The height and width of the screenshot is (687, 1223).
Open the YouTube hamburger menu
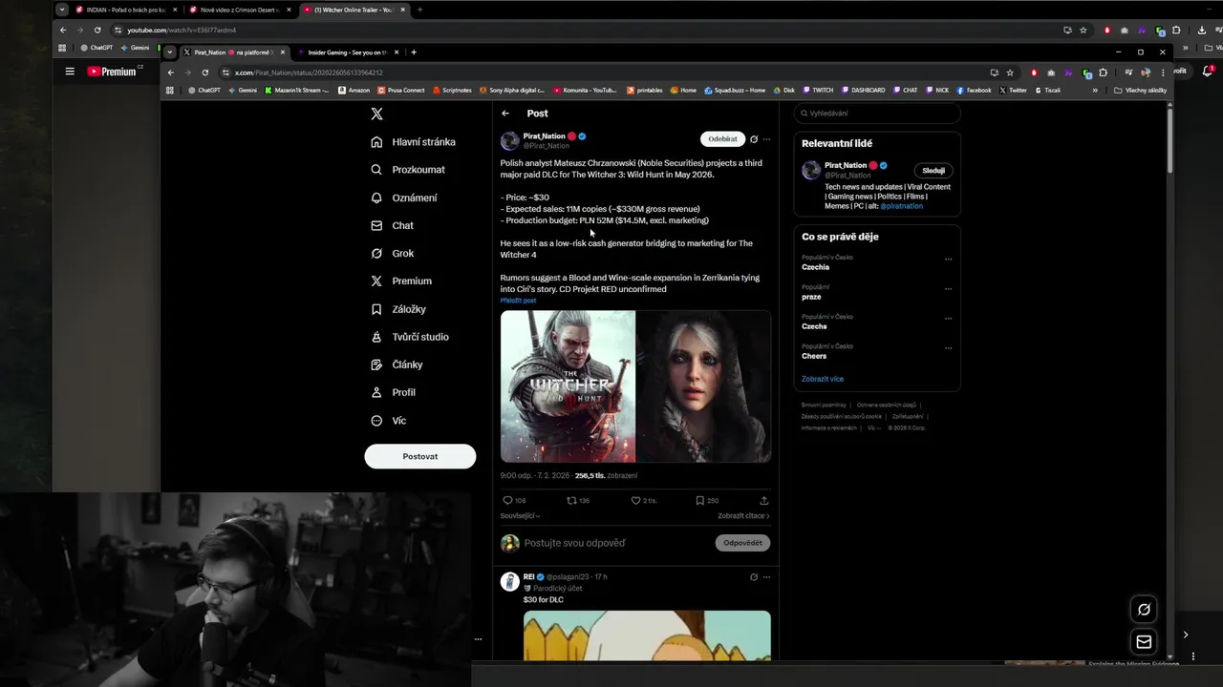(x=70, y=72)
